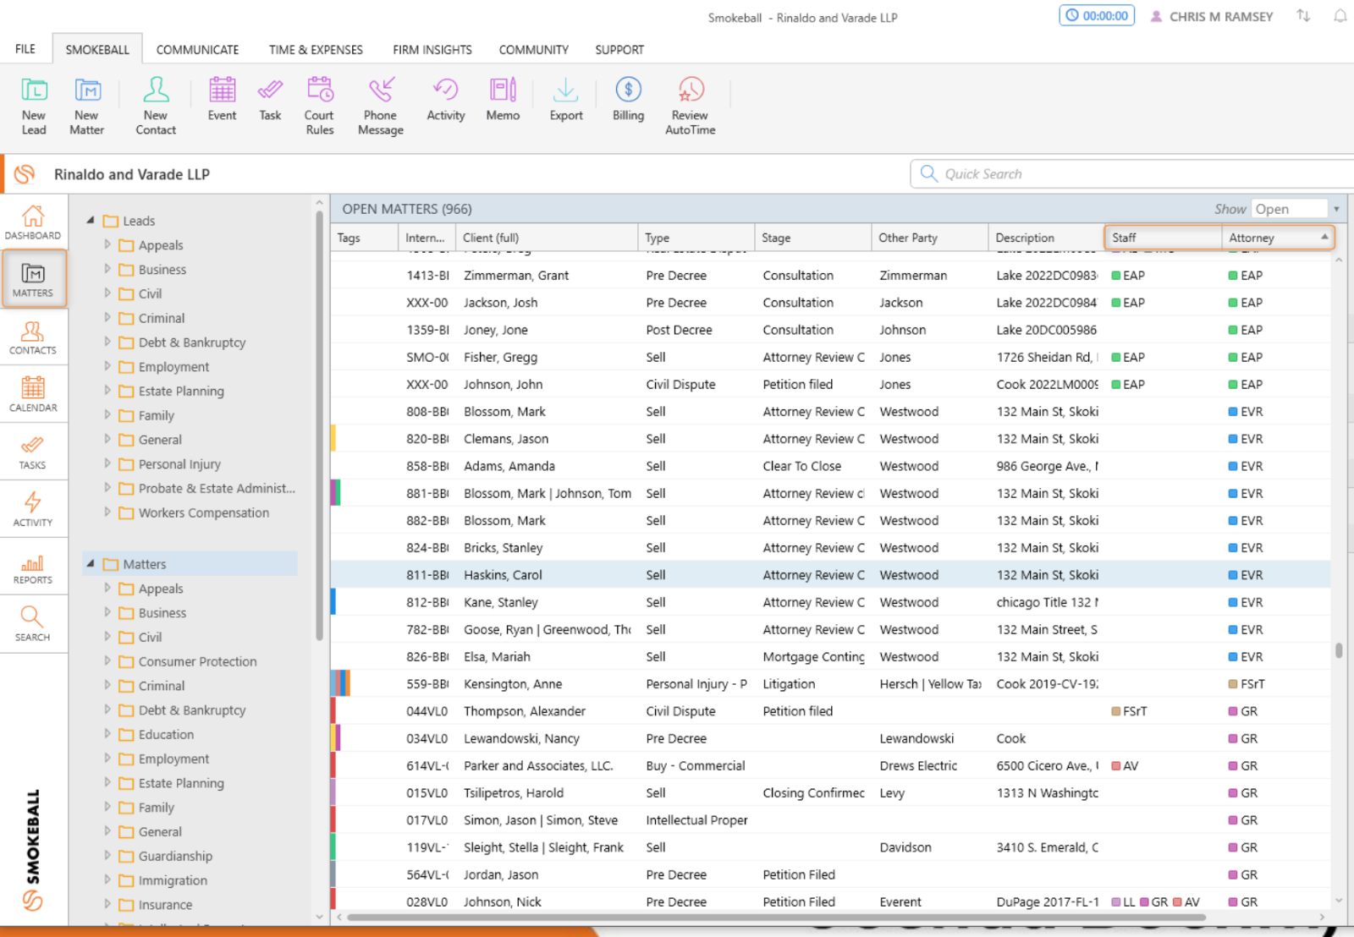Sort by the Staff column header

(x=1164, y=238)
